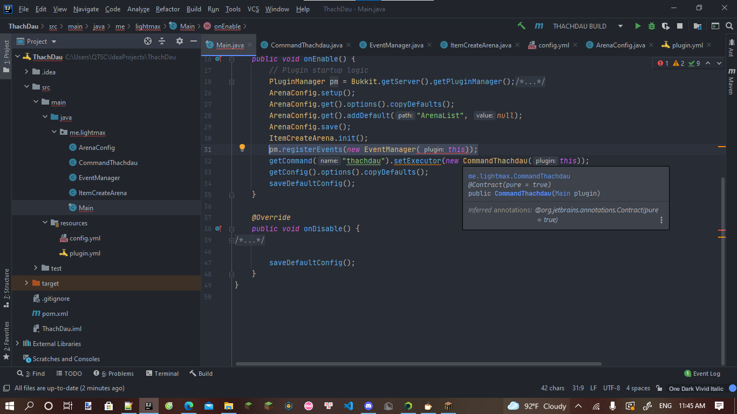This screenshot has width=737, height=414.
Task: Click the intention lightbulb on line 31
Action: [x=242, y=148]
